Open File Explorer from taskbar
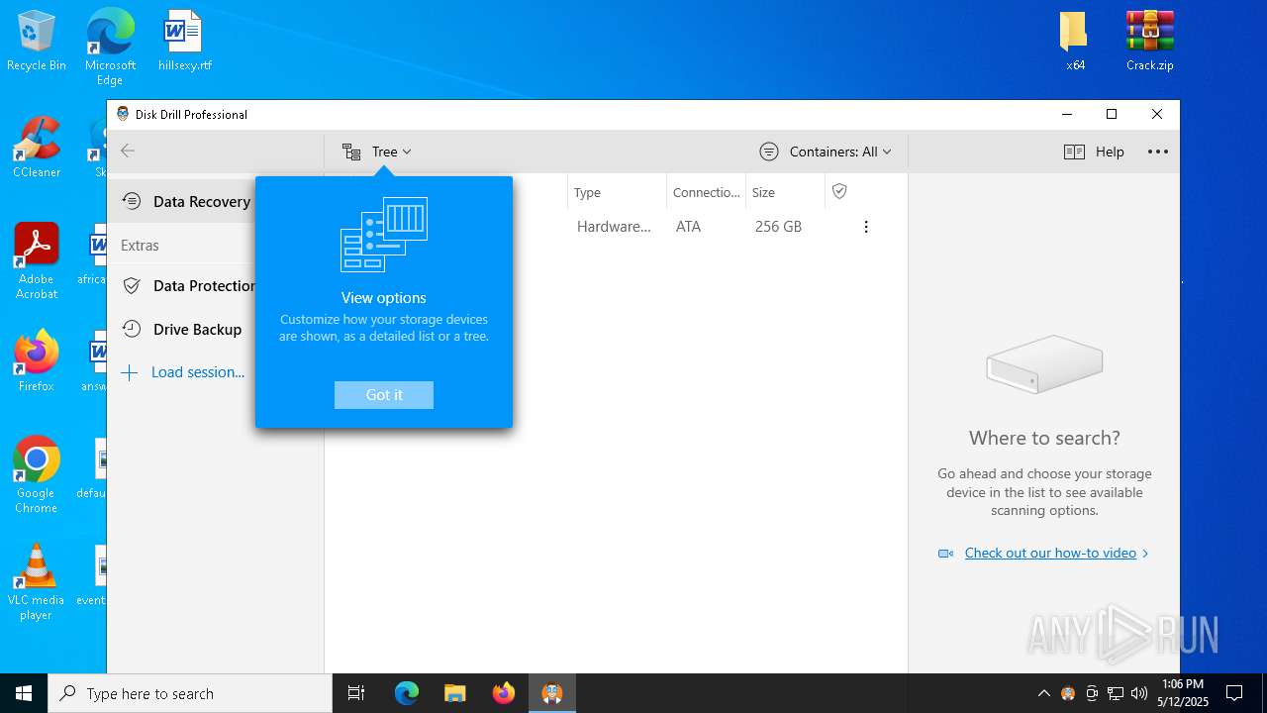This screenshot has width=1267, height=713. point(454,693)
